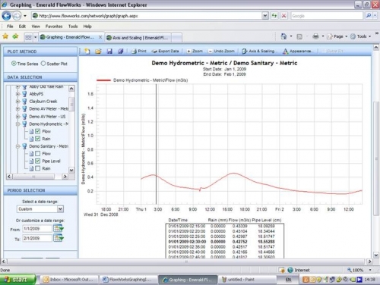Click the stop loading X icon
Viewport: 380px width, 285px height.
(x=284, y=16)
